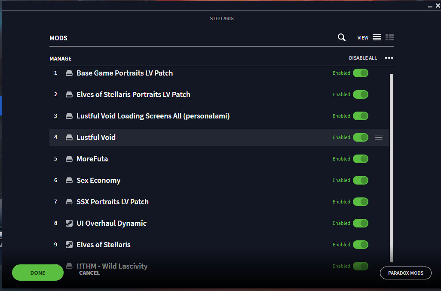Toggle the row-9 Elves of Stellaris mod off
Screen dimensions: 441x291
tap(361, 245)
